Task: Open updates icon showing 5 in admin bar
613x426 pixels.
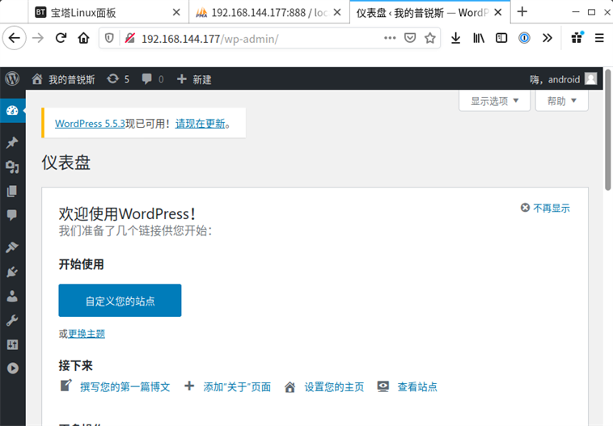Action: (118, 79)
